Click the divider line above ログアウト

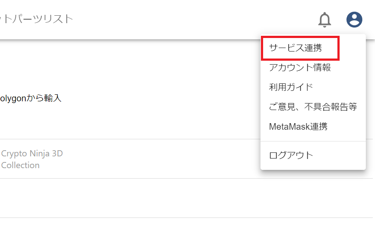click(313, 141)
